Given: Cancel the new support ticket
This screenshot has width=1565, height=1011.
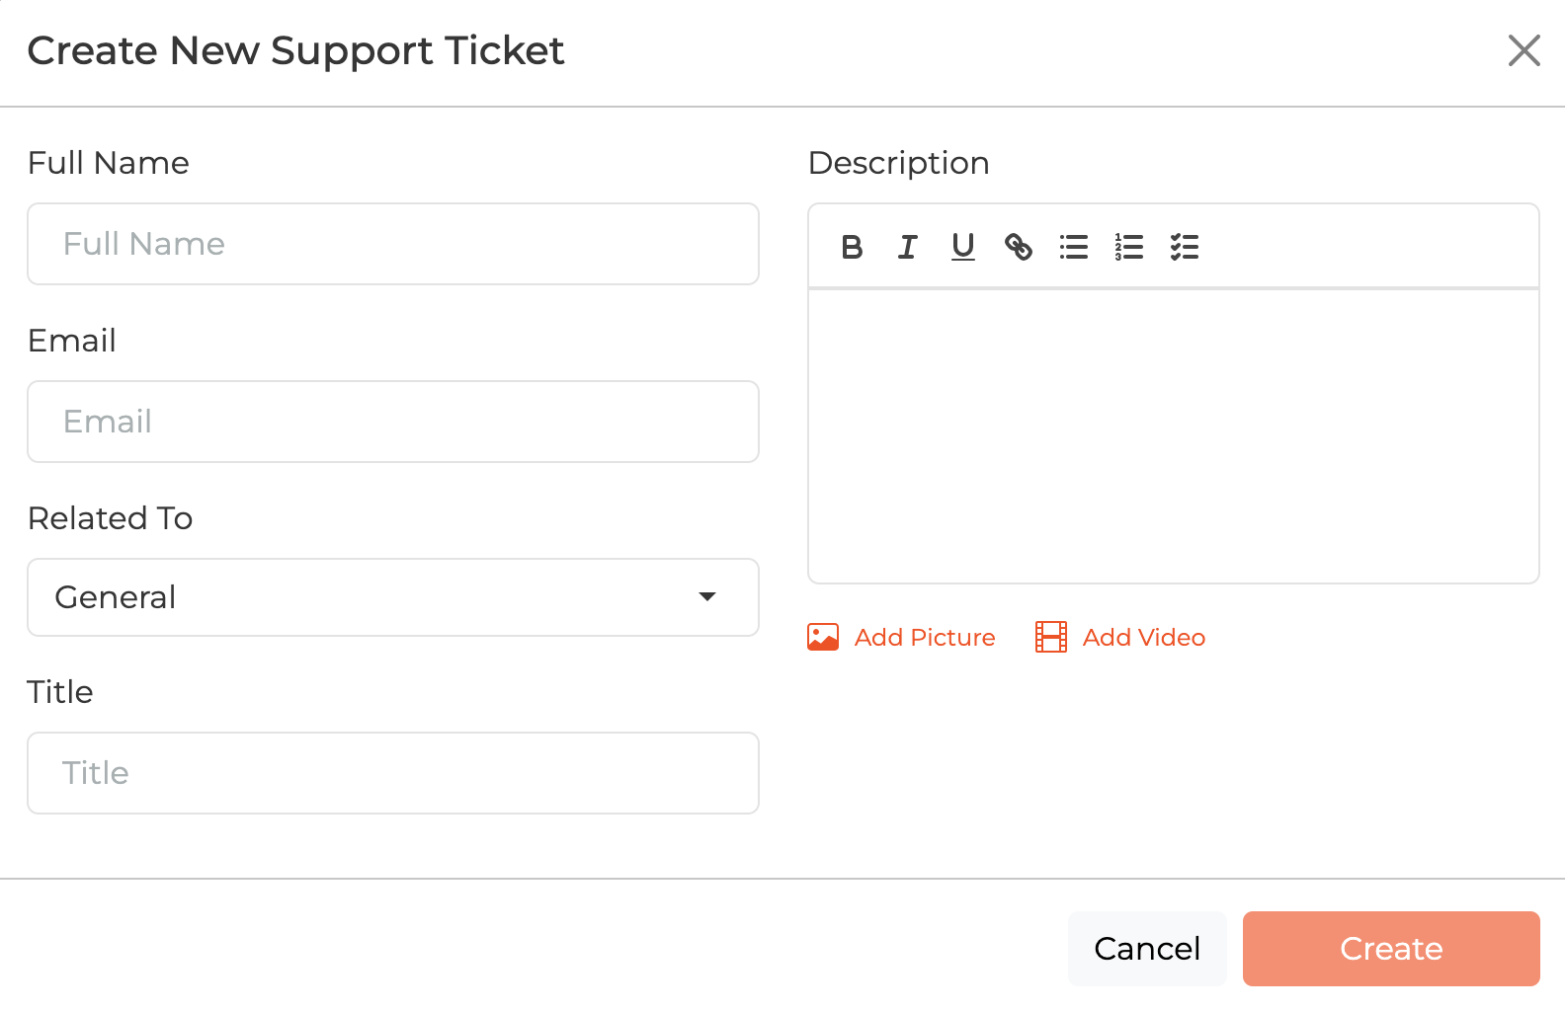Looking at the screenshot, I should coord(1146,948).
